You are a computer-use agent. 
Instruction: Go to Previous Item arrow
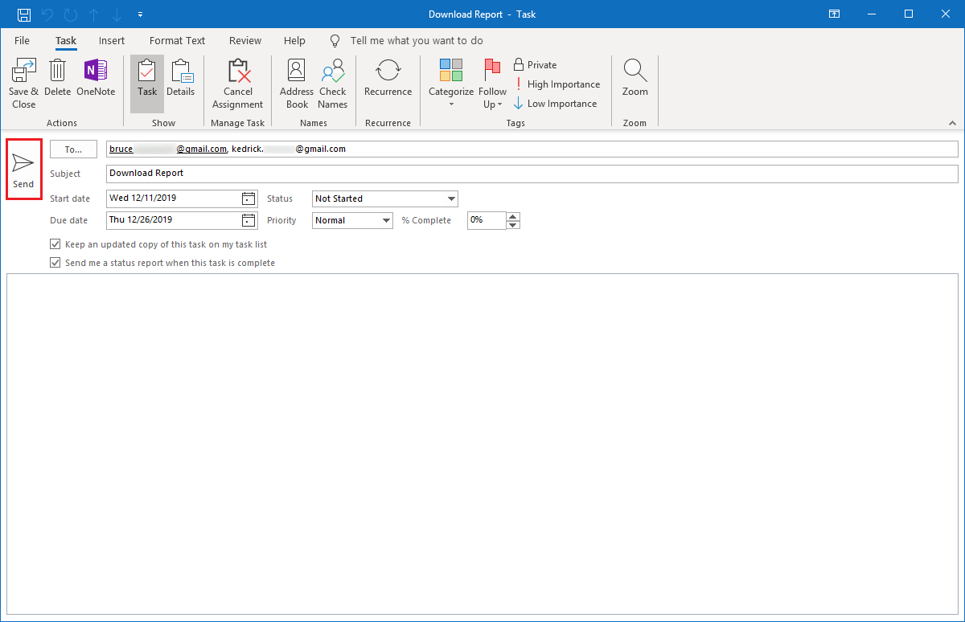point(93,14)
